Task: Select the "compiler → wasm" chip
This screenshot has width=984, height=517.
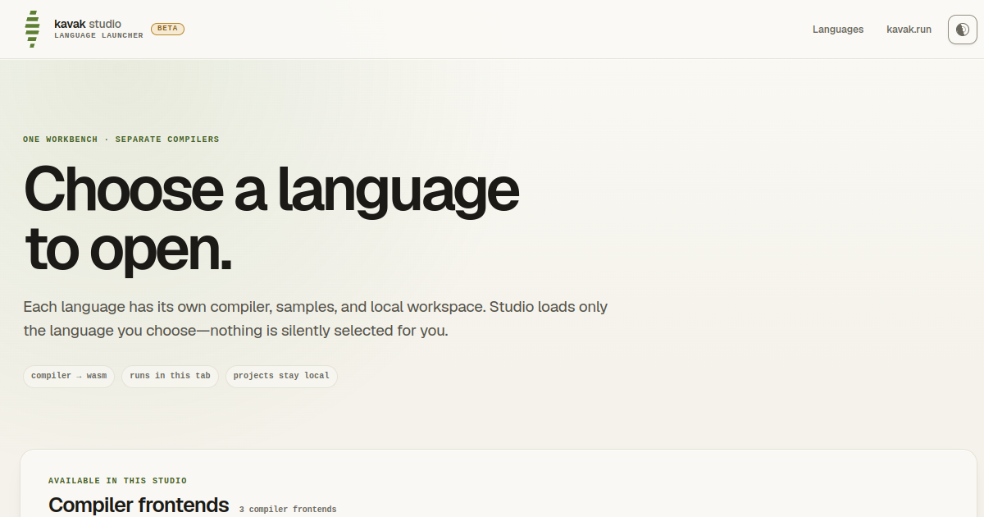Action: 69,376
